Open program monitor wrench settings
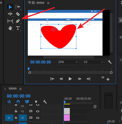 coord(110,62)
